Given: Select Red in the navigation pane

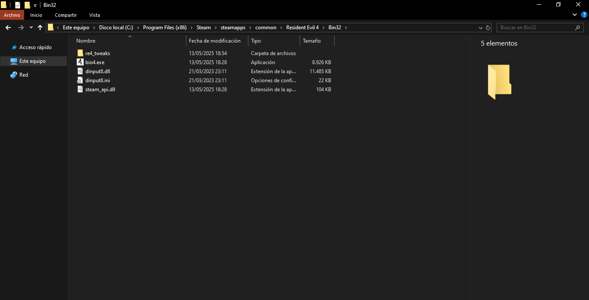Looking at the screenshot, I should coord(24,75).
